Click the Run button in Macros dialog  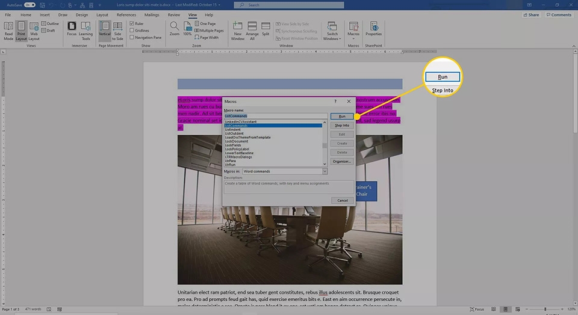(x=342, y=116)
